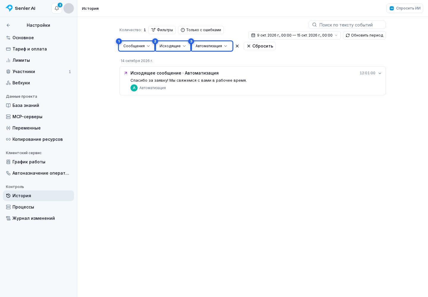Click the Фильтры button
This screenshot has height=297, width=428.
point(162,30)
